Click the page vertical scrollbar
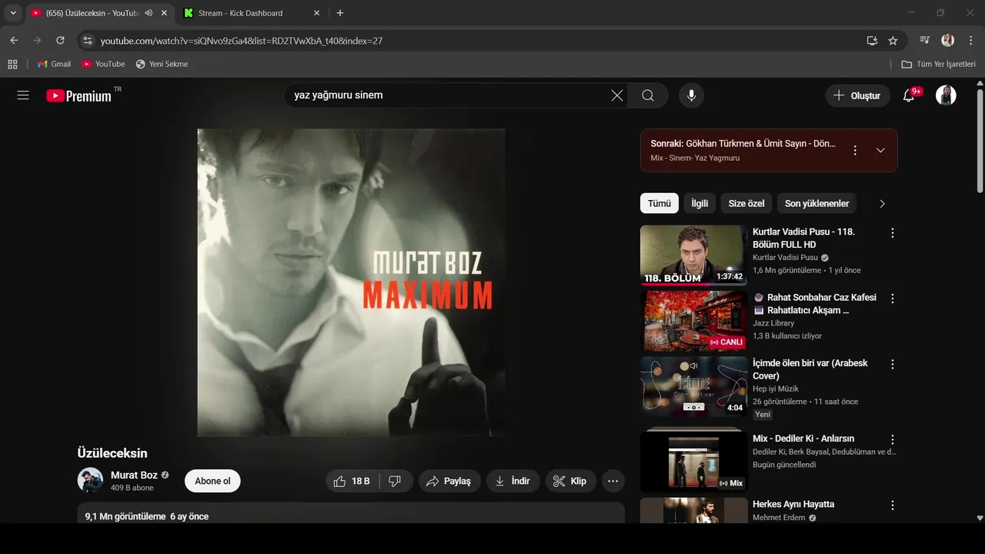Image resolution: width=985 pixels, height=554 pixels. pos(980,142)
